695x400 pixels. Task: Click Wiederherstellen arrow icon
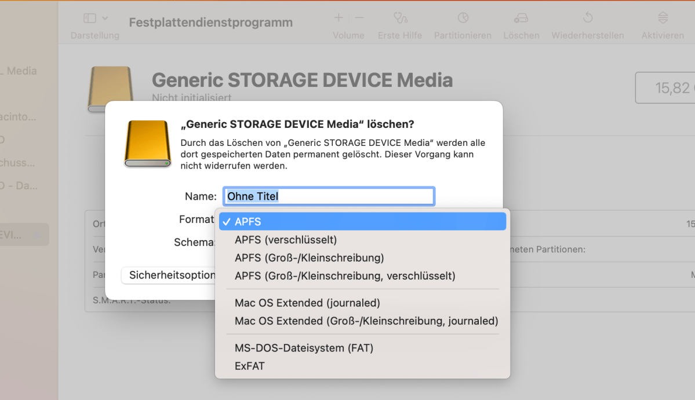coord(588,18)
